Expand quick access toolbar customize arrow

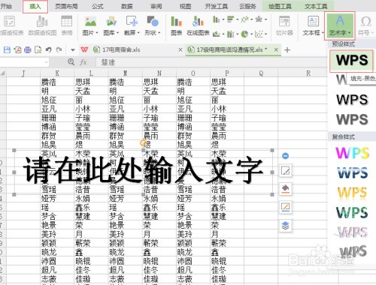click(73, 50)
